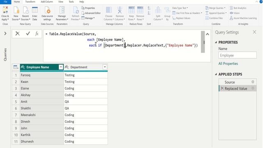263x148 pixels.
Task: Sort descending using ribbon icon
Action: click(149, 13)
